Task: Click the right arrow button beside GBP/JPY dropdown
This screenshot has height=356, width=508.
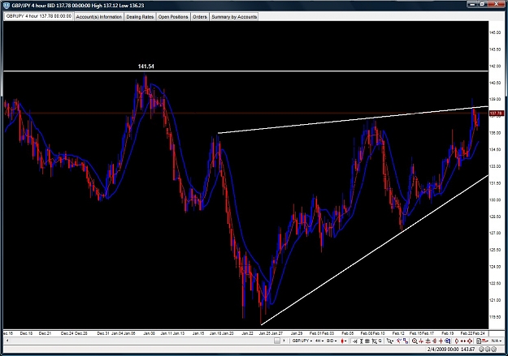Action: point(284,341)
